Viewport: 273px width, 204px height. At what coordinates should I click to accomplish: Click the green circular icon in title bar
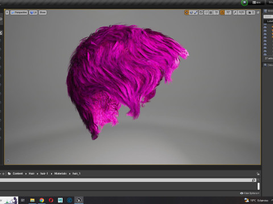pos(245,3)
